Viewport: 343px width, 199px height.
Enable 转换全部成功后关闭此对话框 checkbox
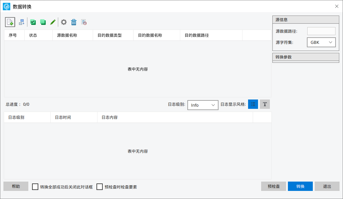(35, 187)
